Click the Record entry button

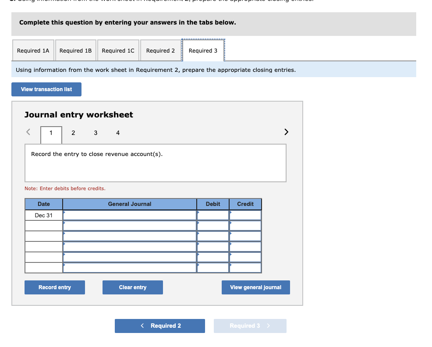(x=54, y=287)
